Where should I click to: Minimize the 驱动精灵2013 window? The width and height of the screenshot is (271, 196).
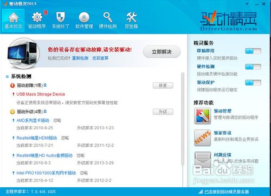(x=257, y=4)
